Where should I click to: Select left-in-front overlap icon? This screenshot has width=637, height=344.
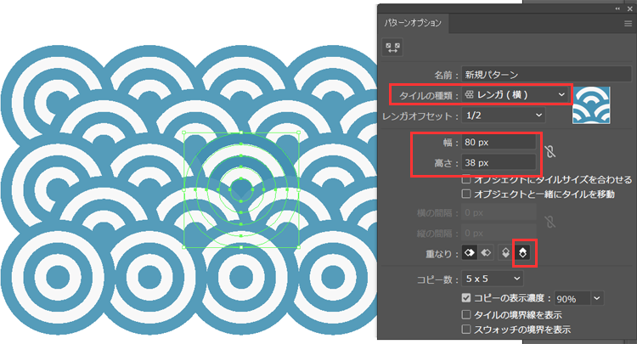pyautogui.click(x=470, y=253)
